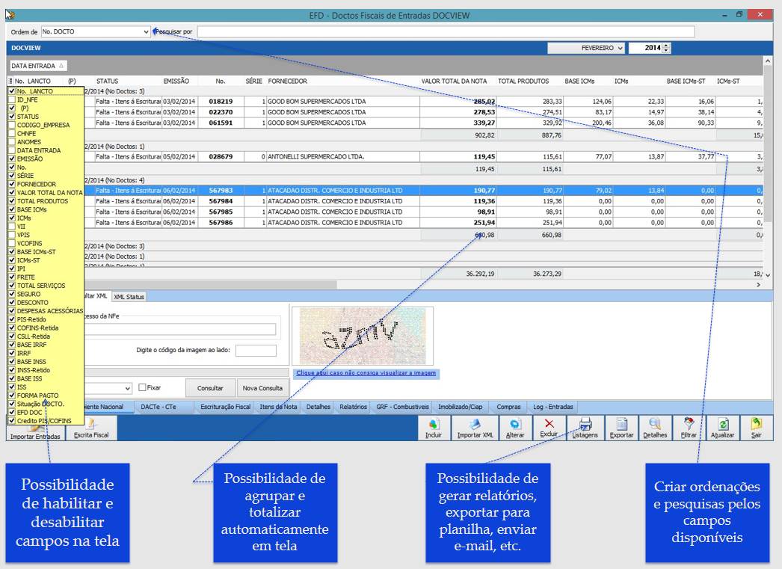Open Detalhes magnifier icon
782x569 pixels.
click(x=655, y=424)
